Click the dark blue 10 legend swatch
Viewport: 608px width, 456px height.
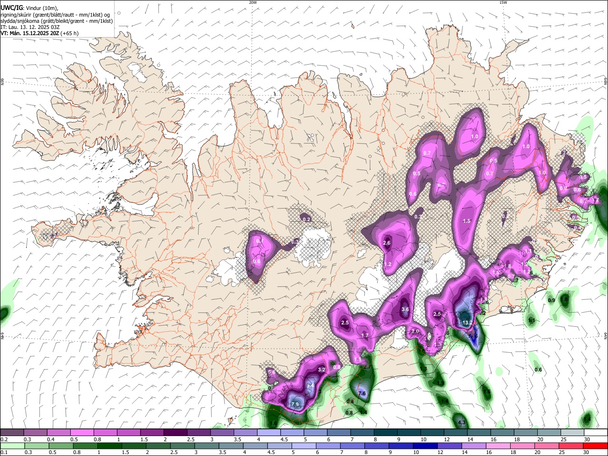(x=424, y=446)
